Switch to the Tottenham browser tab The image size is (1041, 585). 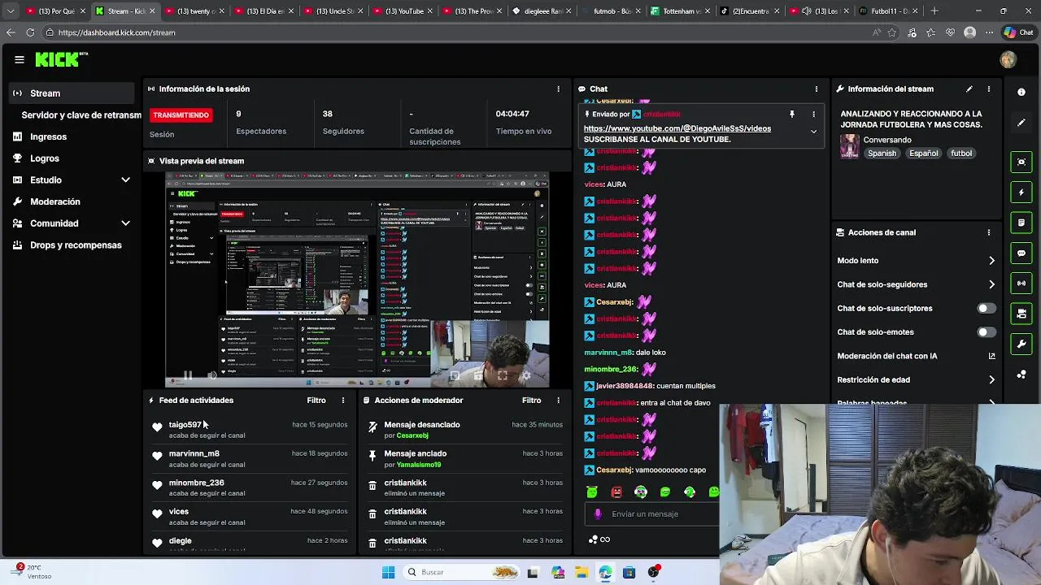point(682,11)
